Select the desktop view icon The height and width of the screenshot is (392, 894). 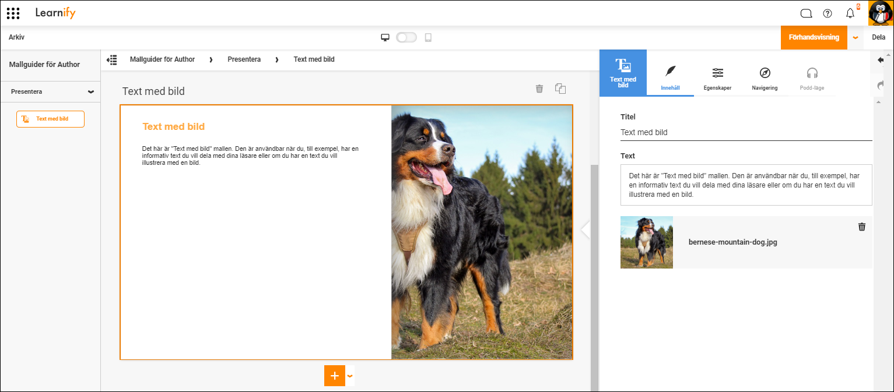pyautogui.click(x=385, y=37)
